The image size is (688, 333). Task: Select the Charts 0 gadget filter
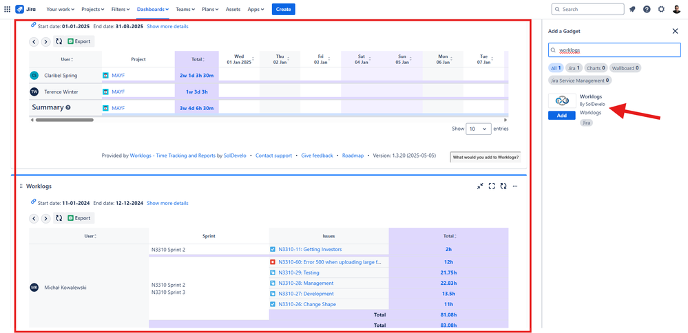coord(596,68)
